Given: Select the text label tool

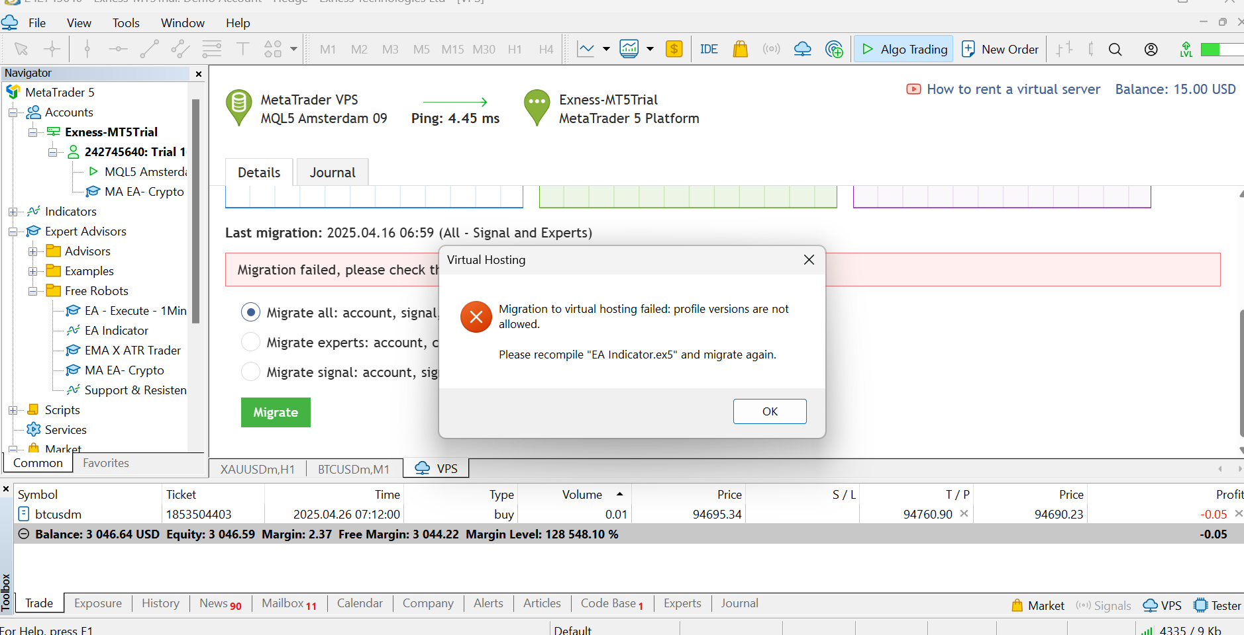Looking at the screenshot, I should tap(242, 49).
